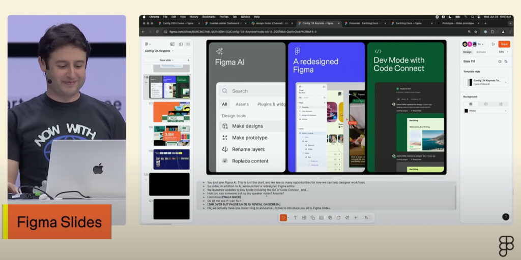The image size is (521, 260).
Task: Click the help question mark button
Action: click(x=505, y=217)
